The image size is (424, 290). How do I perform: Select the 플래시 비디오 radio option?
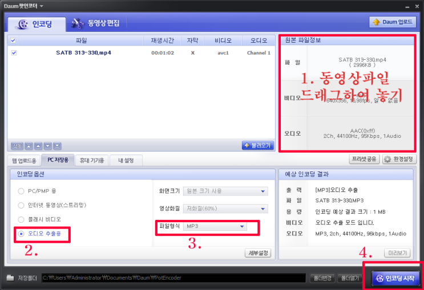click(21, 219)
